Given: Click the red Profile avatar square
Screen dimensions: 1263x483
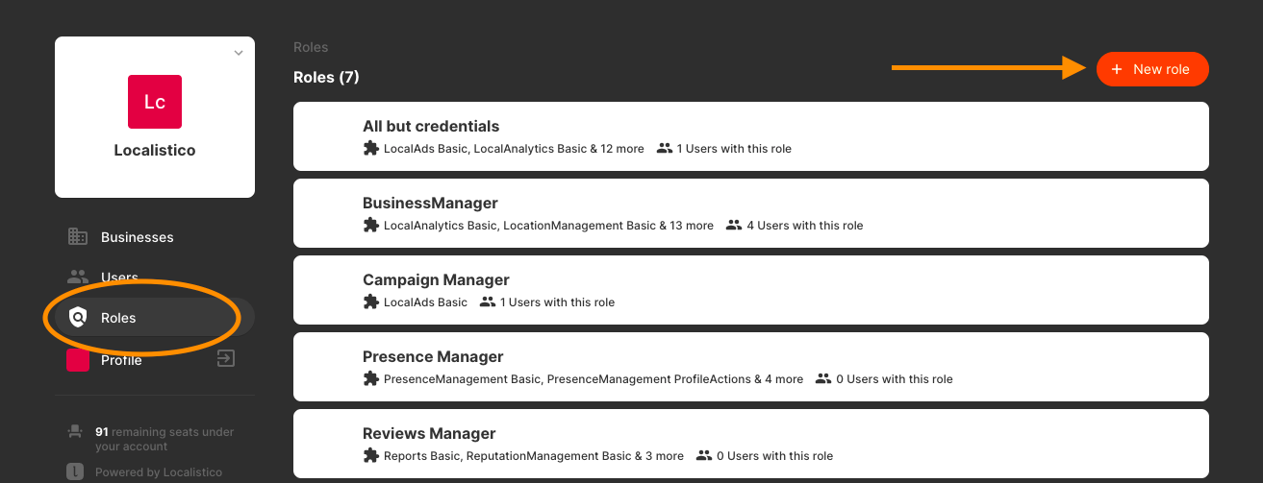Looking at the screenshot, I should (x=78, y=360).
